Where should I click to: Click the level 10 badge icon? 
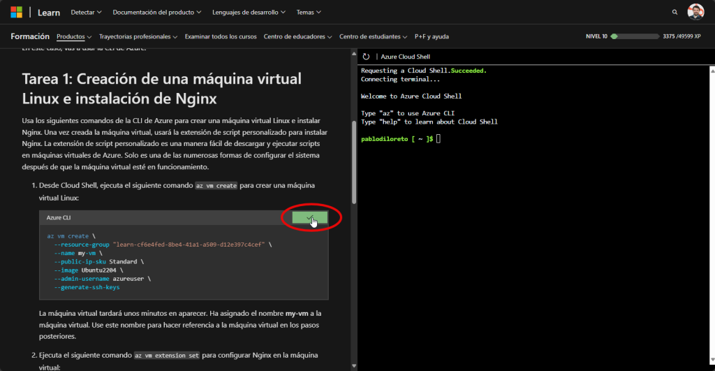[x=614, y=36]
